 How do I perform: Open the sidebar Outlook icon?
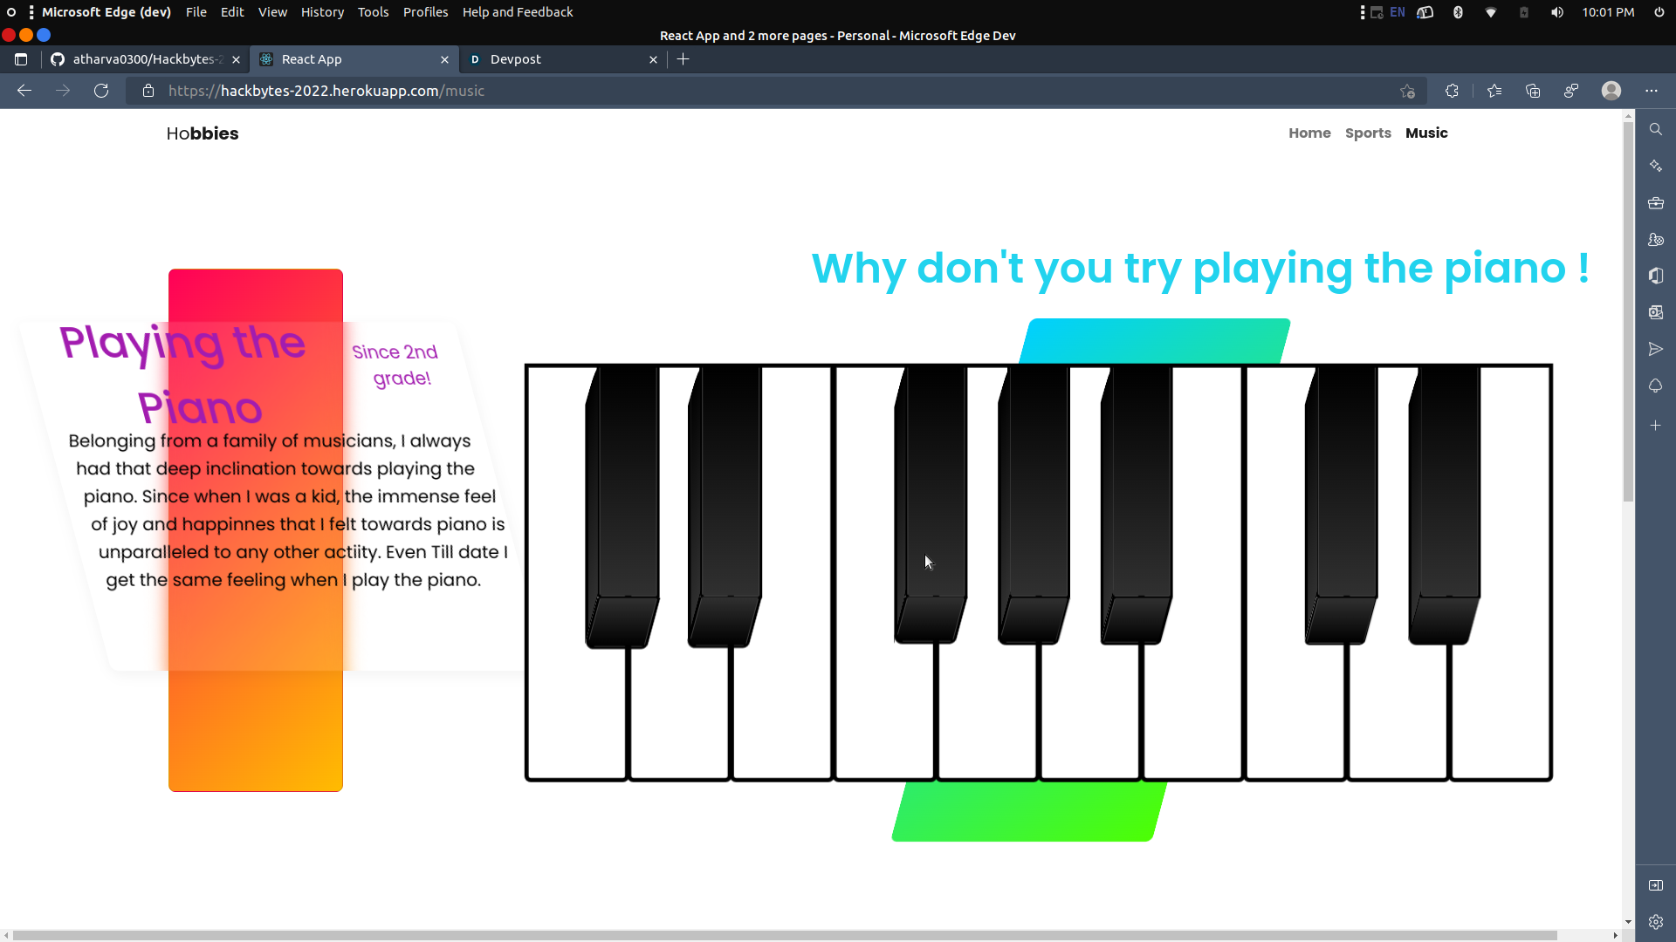pos(1655,312)
